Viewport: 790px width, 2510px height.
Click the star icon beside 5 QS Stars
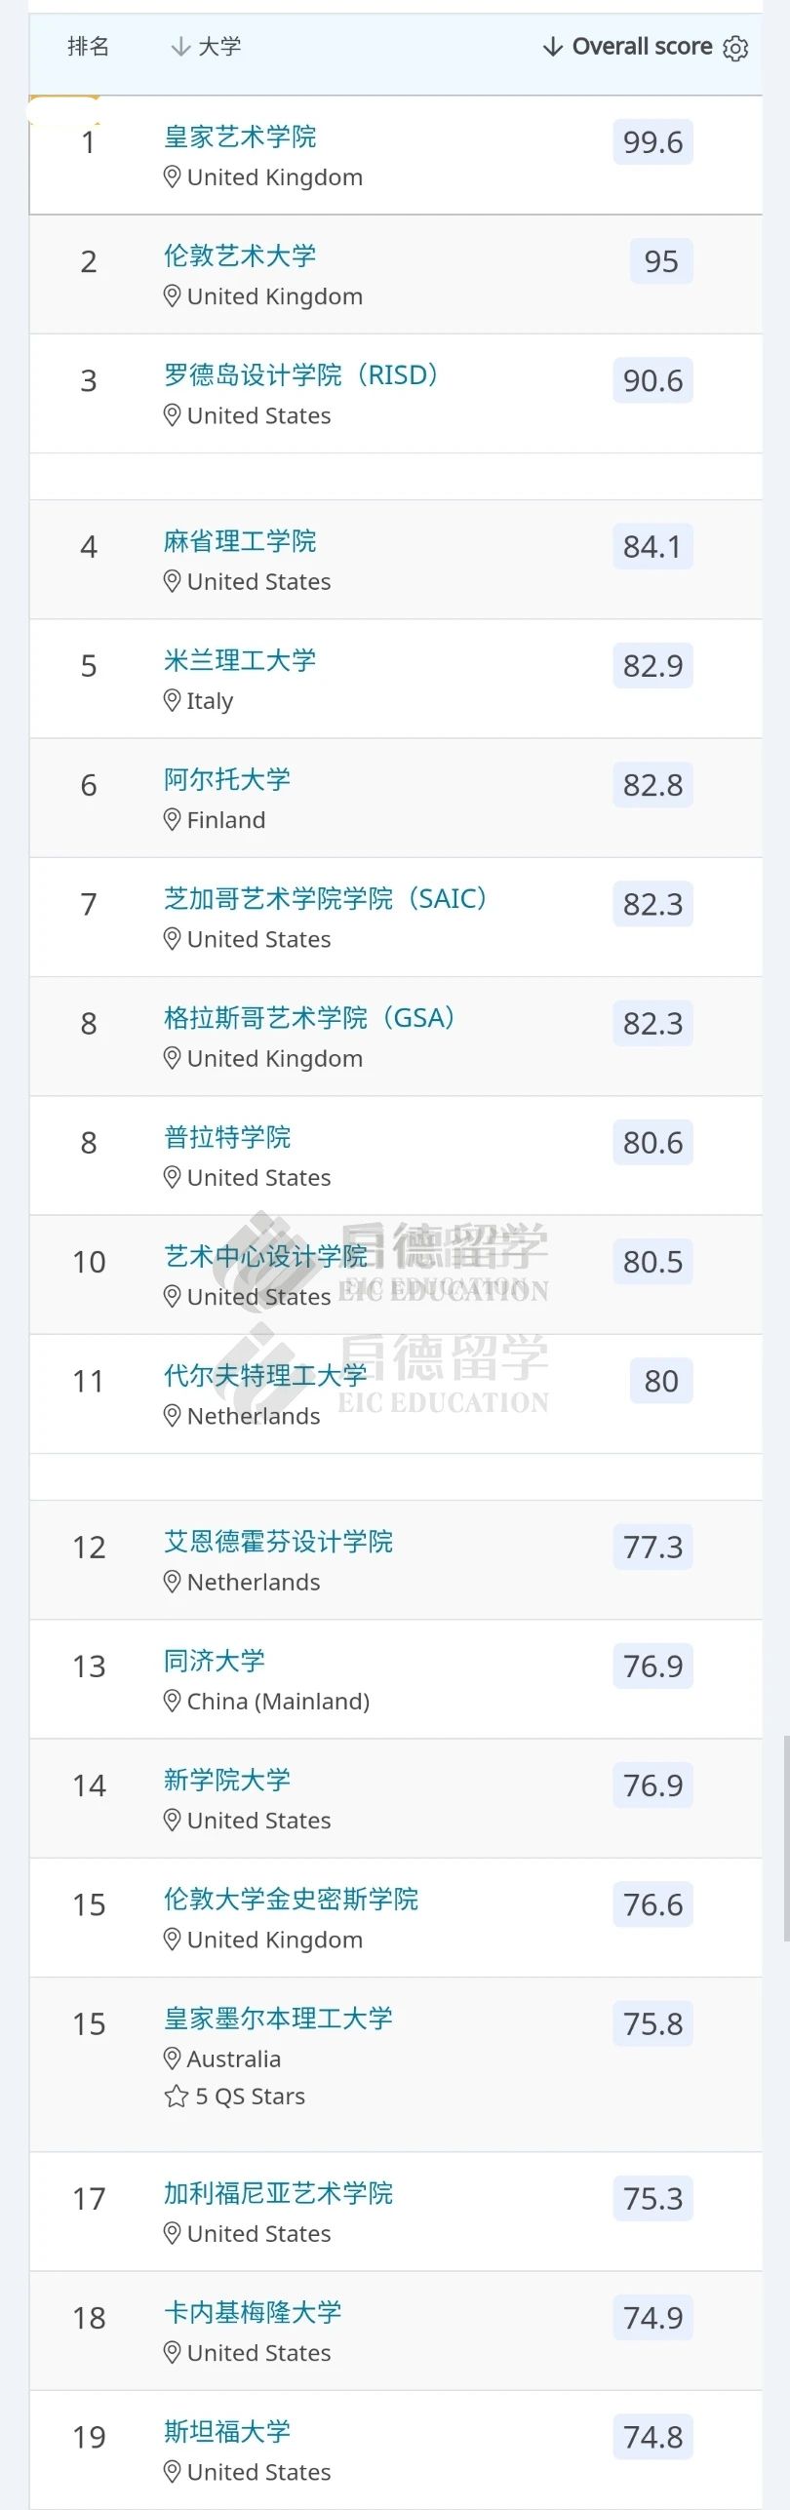(176, 2097)
